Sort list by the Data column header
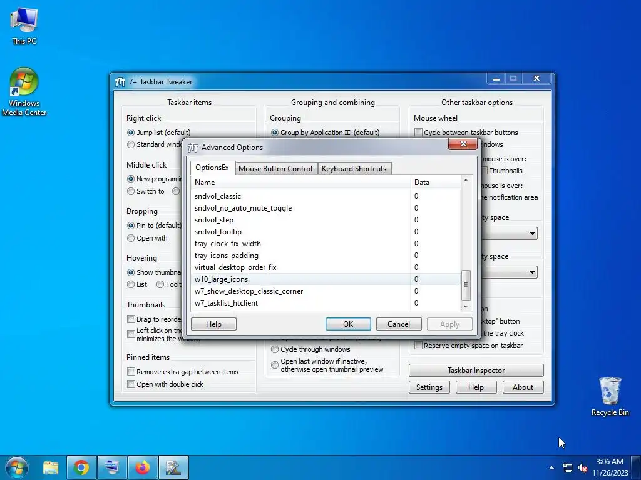This screenshot has width=641, height=480. point(436,182)
